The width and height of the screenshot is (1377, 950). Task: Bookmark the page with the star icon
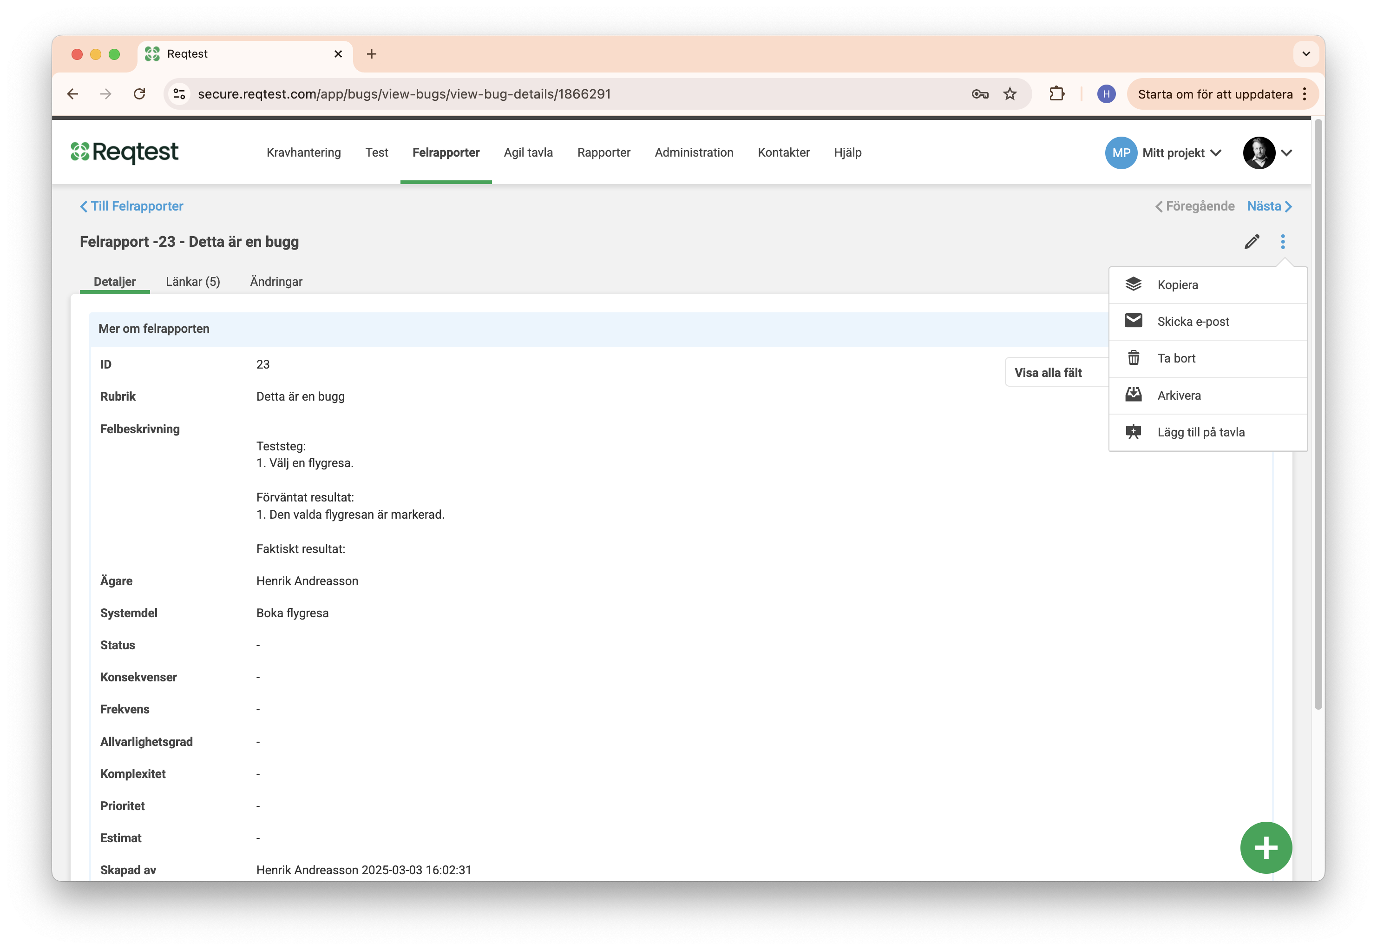coord(1010,94)
